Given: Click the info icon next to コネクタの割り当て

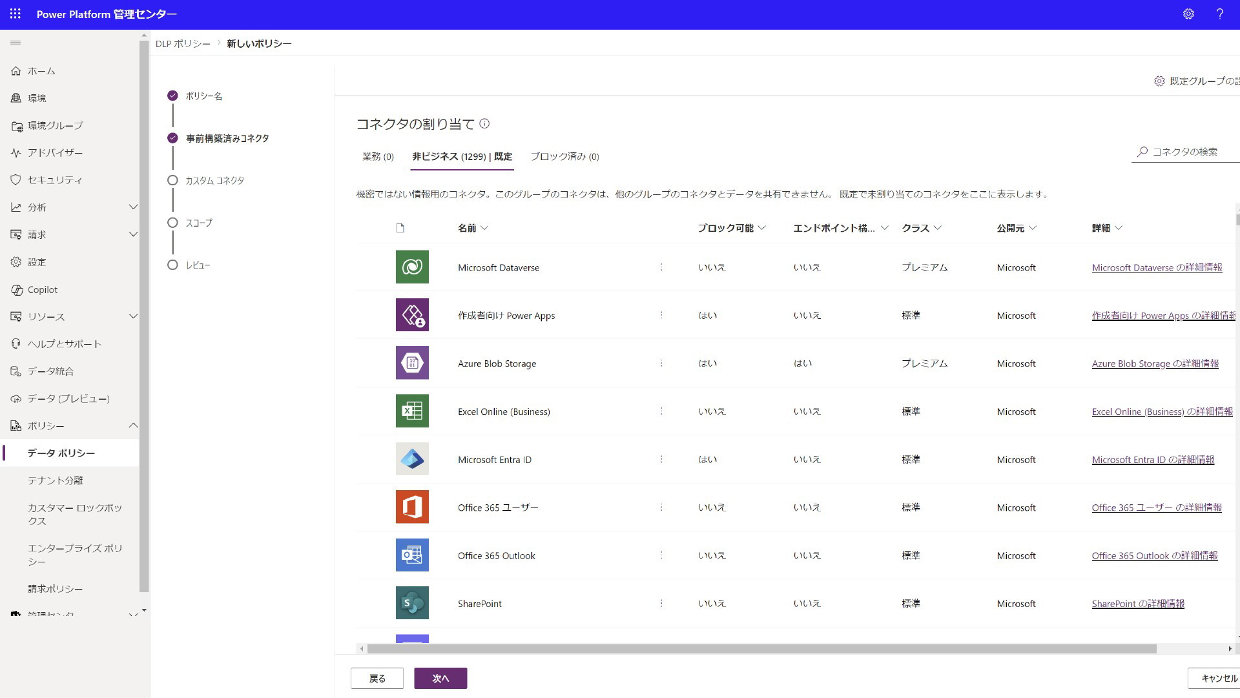Looking at the screenshot, I should pos(484,124).
